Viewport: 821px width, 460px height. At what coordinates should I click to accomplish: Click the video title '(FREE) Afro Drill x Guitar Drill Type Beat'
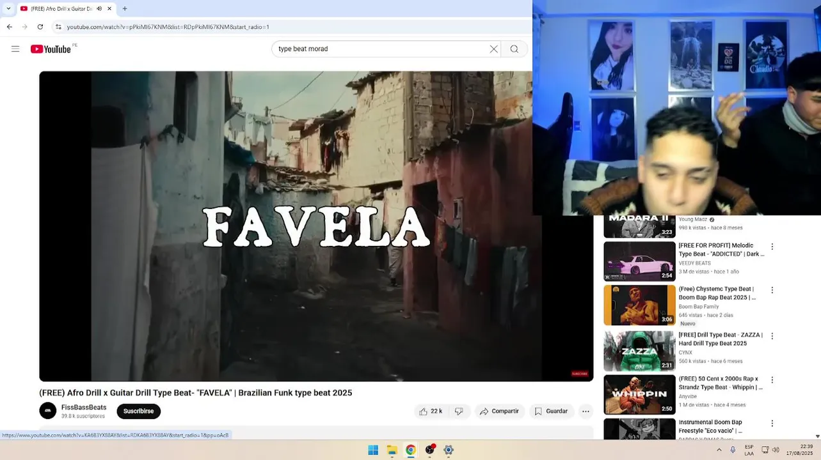click(195, 393)
